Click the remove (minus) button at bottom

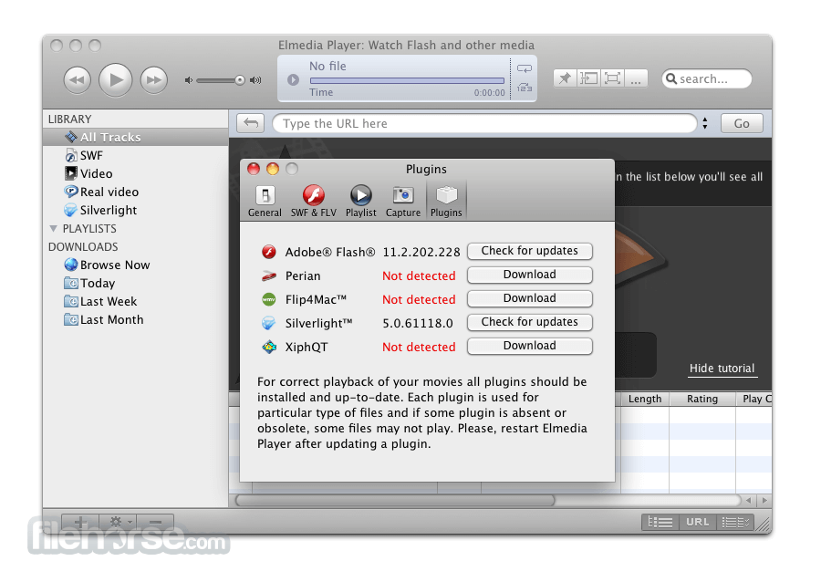pyautogui.click(x=155, y=522)
